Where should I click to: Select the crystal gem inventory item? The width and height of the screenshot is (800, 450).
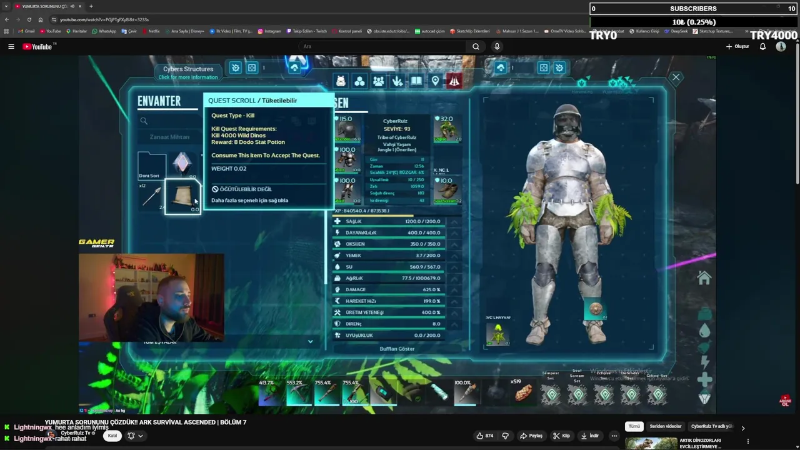[x=182, y=164]
